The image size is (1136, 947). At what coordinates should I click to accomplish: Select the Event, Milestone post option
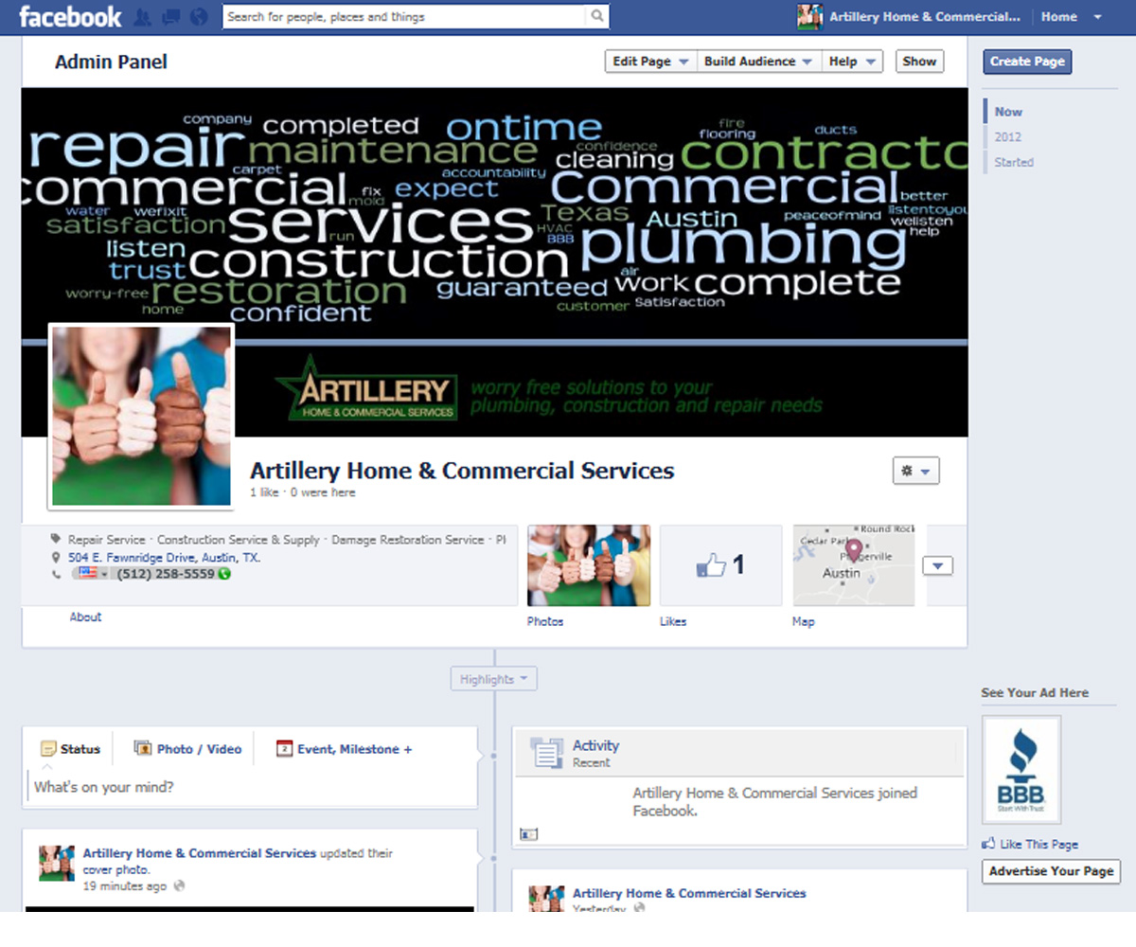[344, 748]
